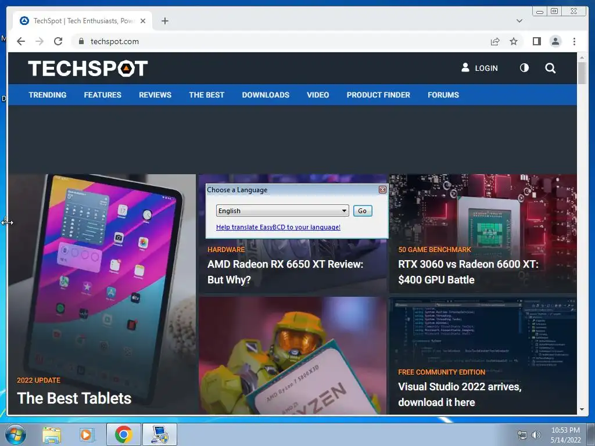Open the FEATURES menu
595x446 pixels.
click(102, 95)
